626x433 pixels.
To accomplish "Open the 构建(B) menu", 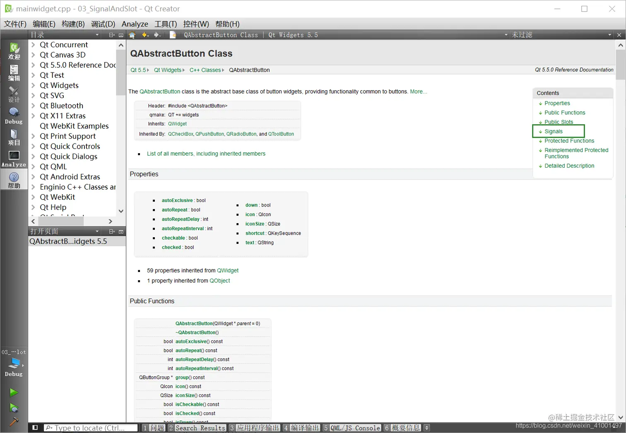I will (73, 24).
